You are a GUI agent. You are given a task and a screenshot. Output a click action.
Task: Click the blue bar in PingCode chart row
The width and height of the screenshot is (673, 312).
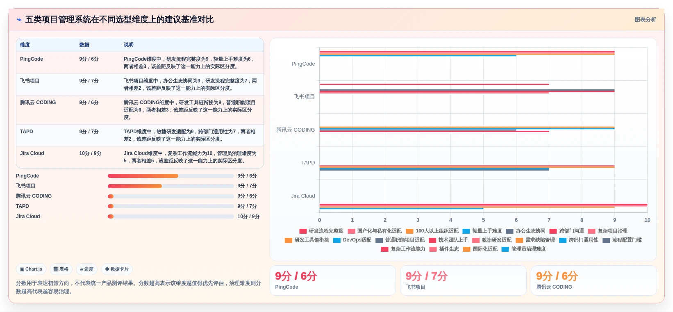click(x=418, y=55)
